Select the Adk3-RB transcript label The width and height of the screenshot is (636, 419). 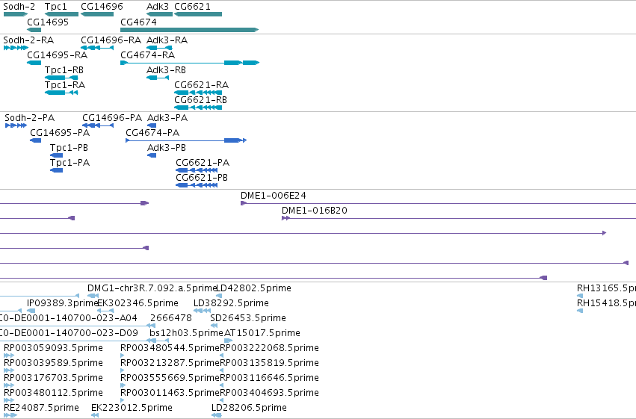tap(167, 70)
